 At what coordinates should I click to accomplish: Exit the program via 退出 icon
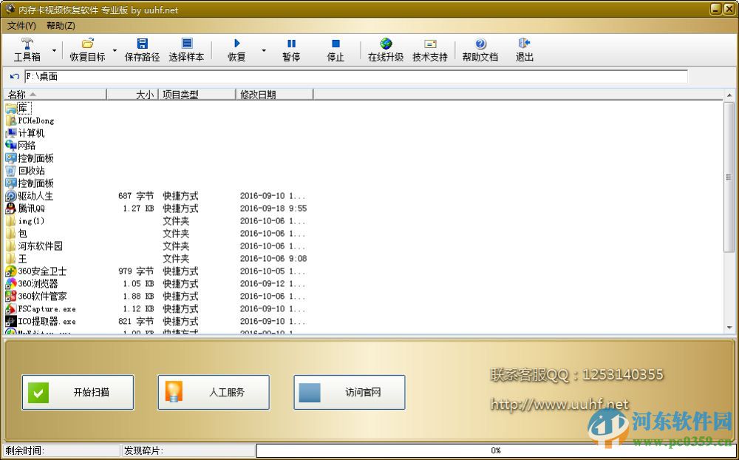pos(522,42)
